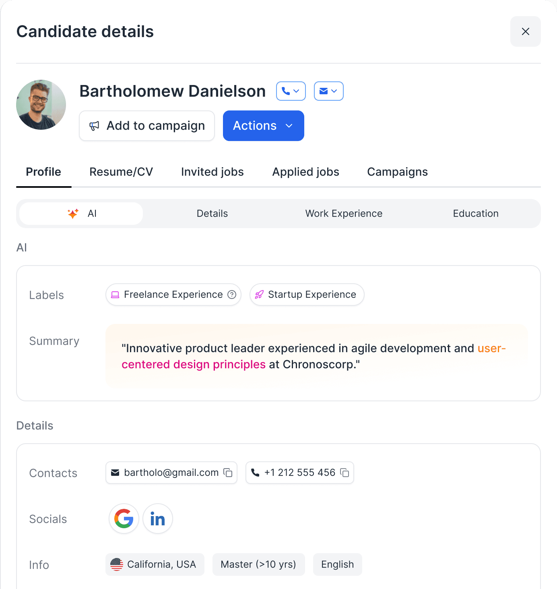Screen dimensions: 557x589
Task: Click the email envelope icon button
Action: pyautogui.click(x=324, y=91)
